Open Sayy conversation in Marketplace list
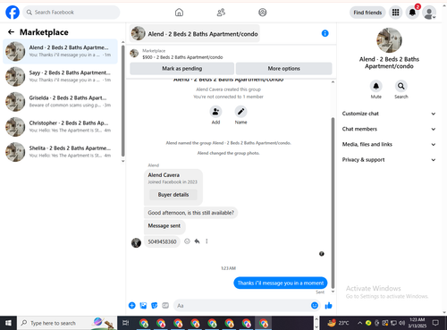 [x=60, y=76]
